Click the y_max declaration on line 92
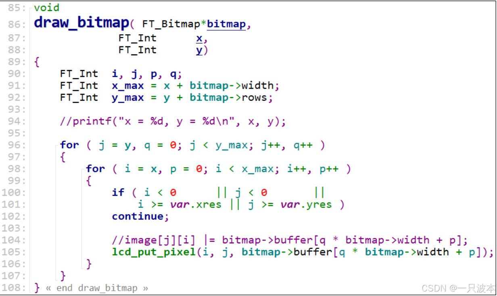The height and width of the screenshot is (296, 497). pos(128,98)
